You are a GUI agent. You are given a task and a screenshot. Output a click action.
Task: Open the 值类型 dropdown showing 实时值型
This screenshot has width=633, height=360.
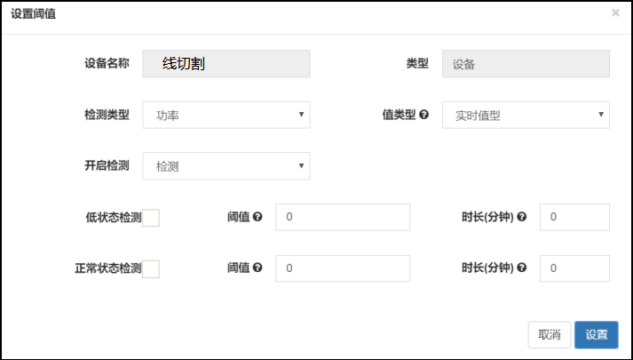point(526,116)
